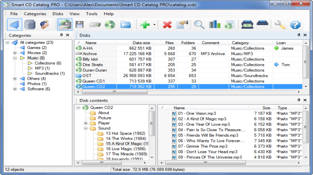Click the properties hand document icon
This screenshot has width=313, height=175.
click(182, 25)
